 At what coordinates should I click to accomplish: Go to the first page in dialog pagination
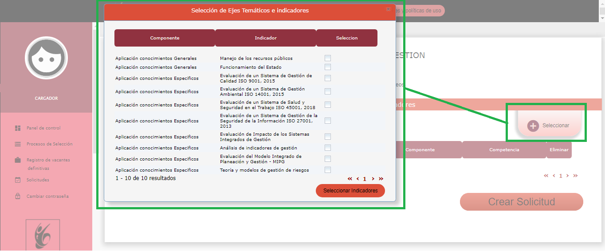(350, 179)
